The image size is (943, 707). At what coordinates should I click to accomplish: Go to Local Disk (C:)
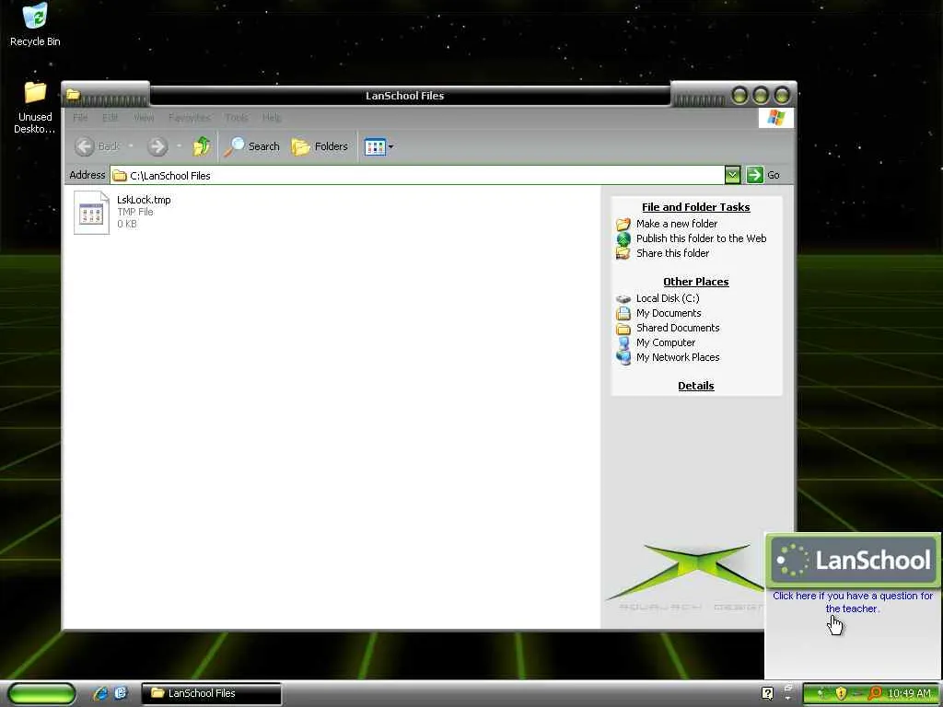(668, 298)
